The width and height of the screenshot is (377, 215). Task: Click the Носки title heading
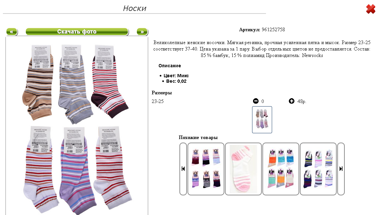click(x=135, y=8)
